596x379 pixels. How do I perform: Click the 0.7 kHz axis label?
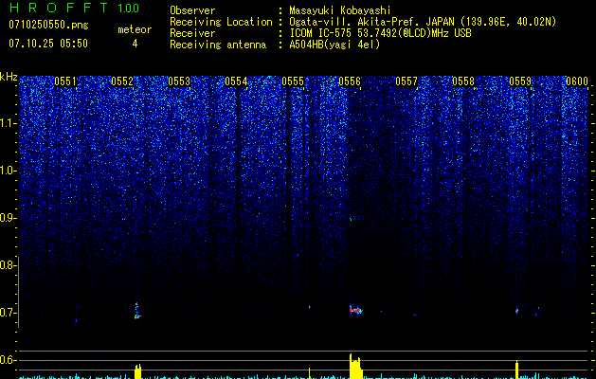coord(9,313)
